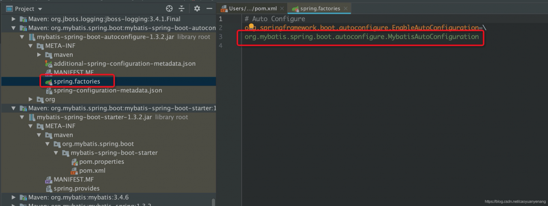
Task: Click Maven jboss-logging library icon
Action: [23, 19]
